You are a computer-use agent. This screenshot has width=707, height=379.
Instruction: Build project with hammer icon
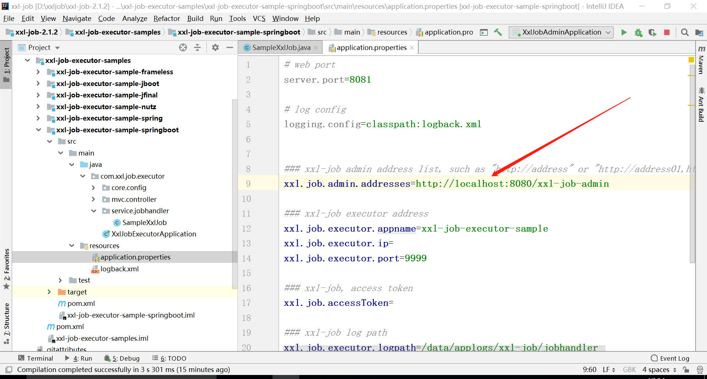(x=498, y=32)
